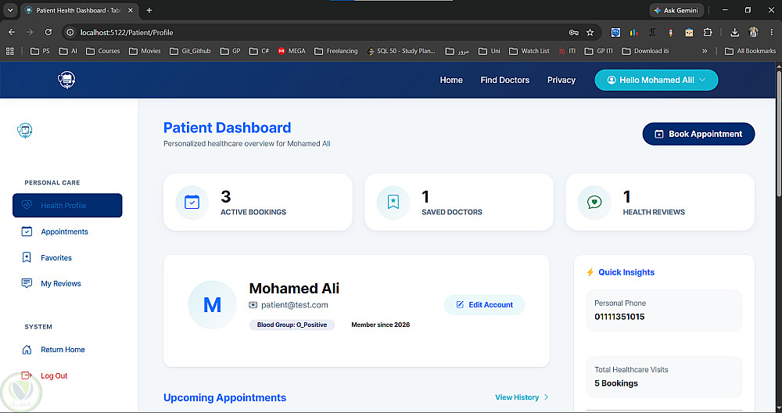Screen dimensions: 782x413
Task: Click the Book Appointment button
Action: point(698,134)
